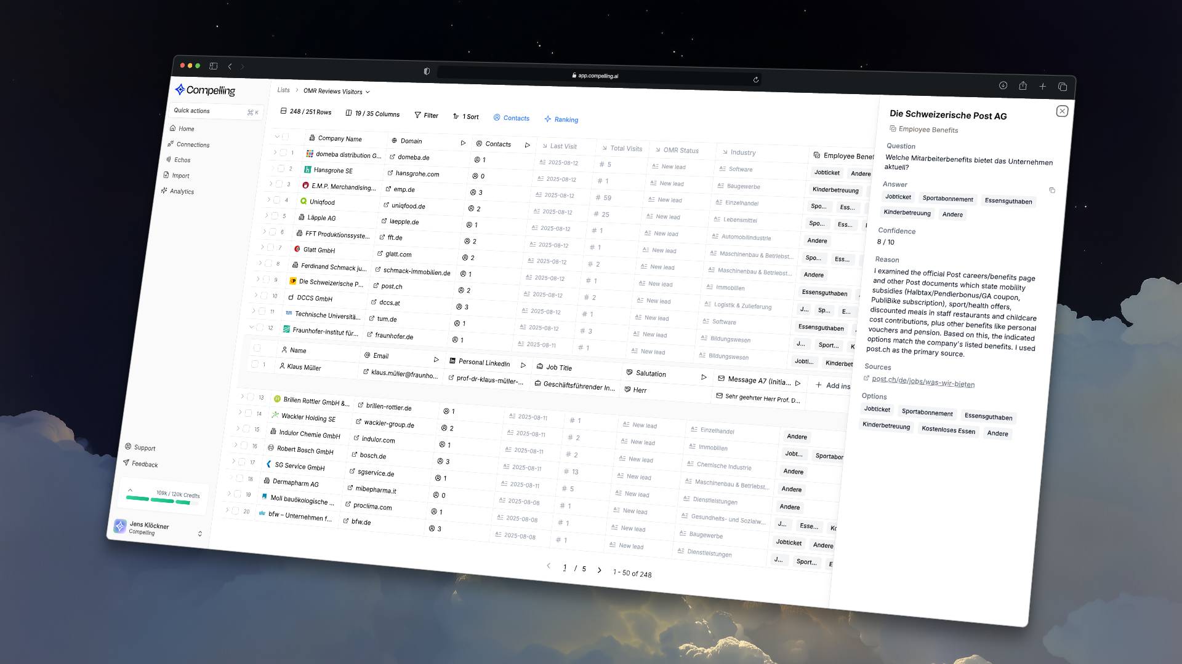Go to next page of results
1182x664 pixels.
click(x=599, y=571)
